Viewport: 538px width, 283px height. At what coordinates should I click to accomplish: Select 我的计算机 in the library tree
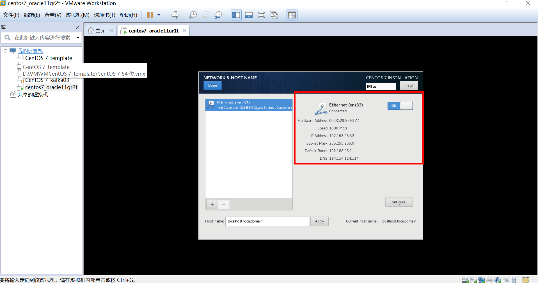coord(30,51)
